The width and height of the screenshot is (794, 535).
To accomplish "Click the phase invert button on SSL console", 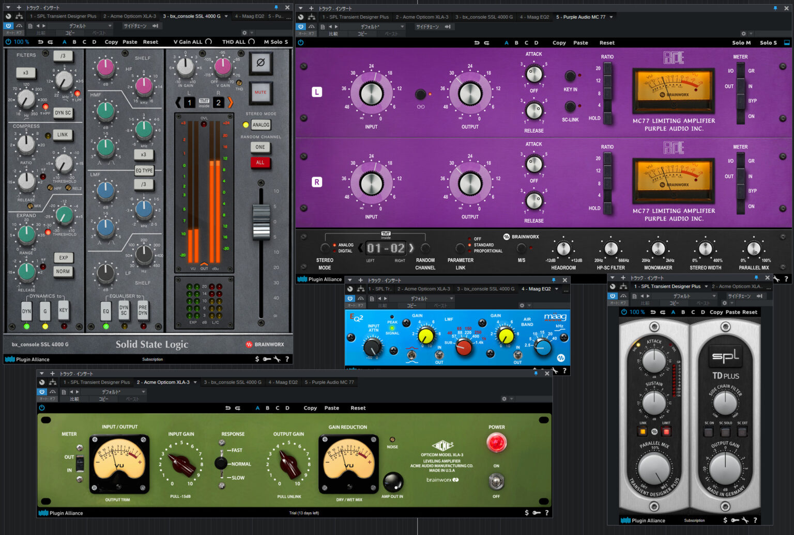I will coord(261,63).
